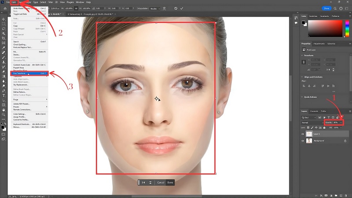This screenshot has width=352, height=198.
Task: Toggle lock position icon
Action: [x=316, y=128]
